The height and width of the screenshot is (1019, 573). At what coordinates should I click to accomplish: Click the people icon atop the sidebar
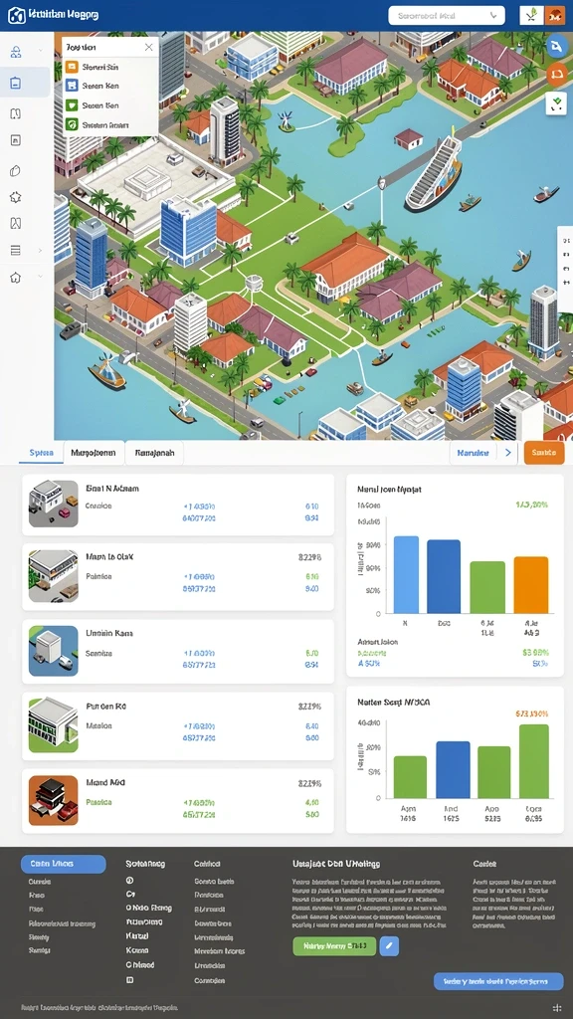(x=16, y=52)
